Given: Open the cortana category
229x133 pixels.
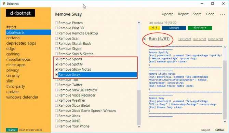Looking at the screenshot, I should (13, 38).
